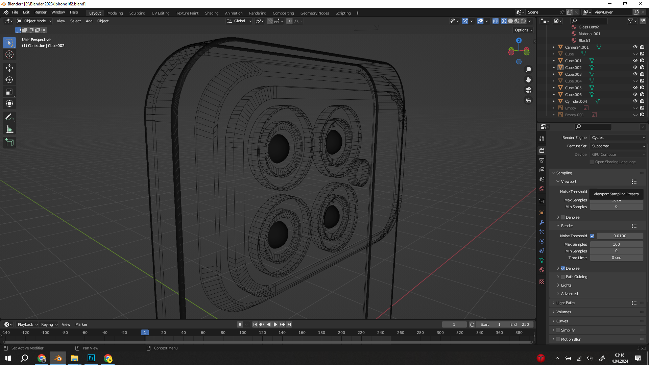Screen dimensions: 649x365
Task: Open the Modifier properties wrench tab
Action: point(542,222)
